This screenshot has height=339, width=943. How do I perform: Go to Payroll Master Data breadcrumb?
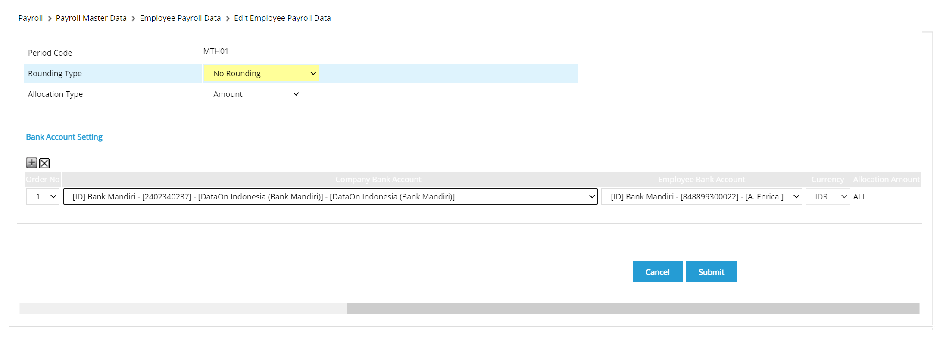pos(91,18)
